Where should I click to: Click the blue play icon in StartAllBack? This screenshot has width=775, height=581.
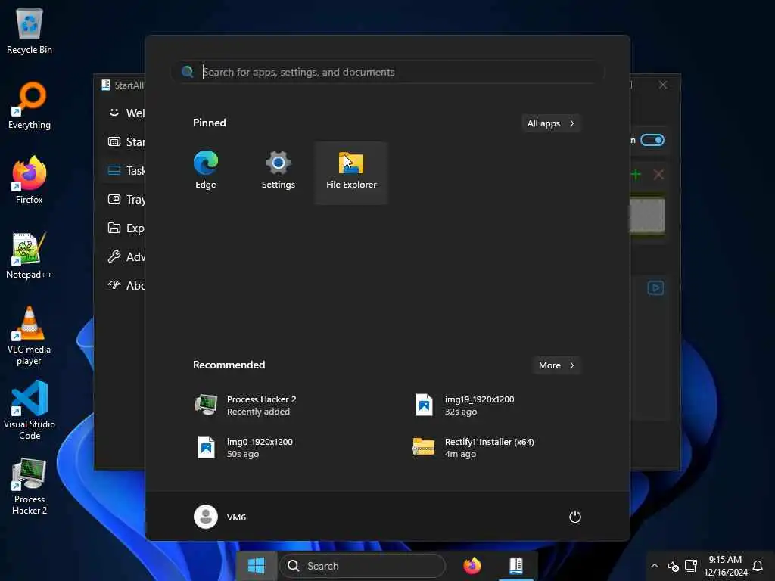[655, 287]
